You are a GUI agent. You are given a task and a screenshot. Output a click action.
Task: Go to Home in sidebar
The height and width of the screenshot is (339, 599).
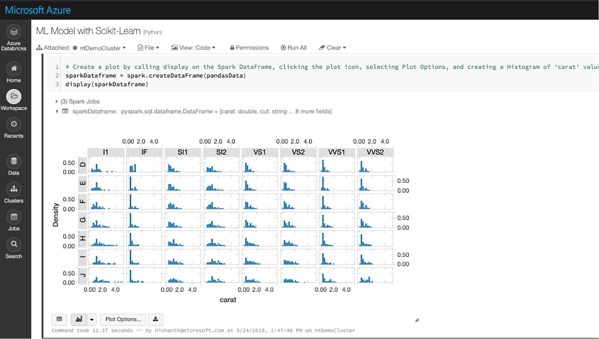click(x=14, y=68)
